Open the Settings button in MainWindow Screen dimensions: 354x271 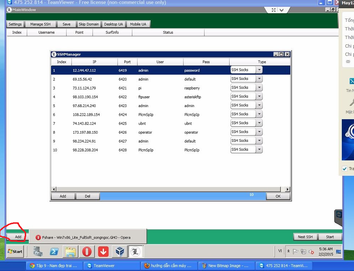[15, 24]
